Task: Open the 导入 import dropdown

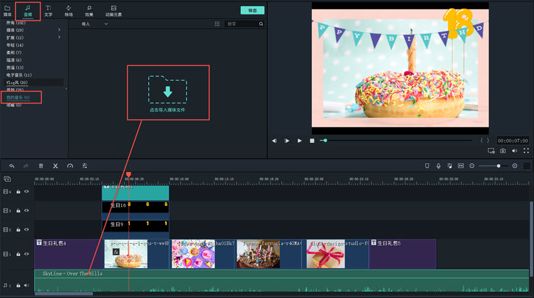Action: [95, 24]
